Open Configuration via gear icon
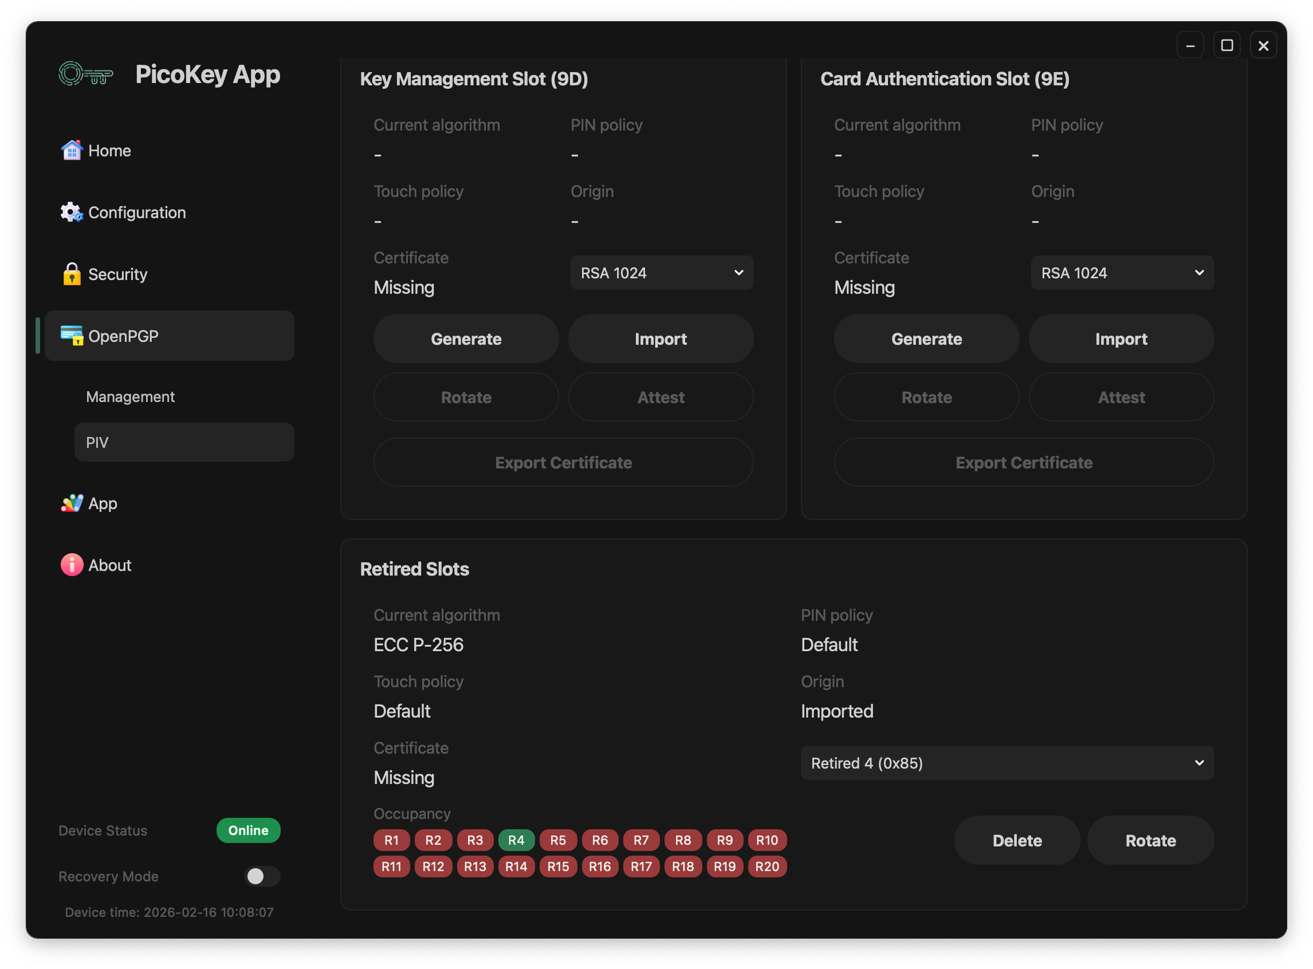Viewport: 1313px width, 969px height. point(72,212)
